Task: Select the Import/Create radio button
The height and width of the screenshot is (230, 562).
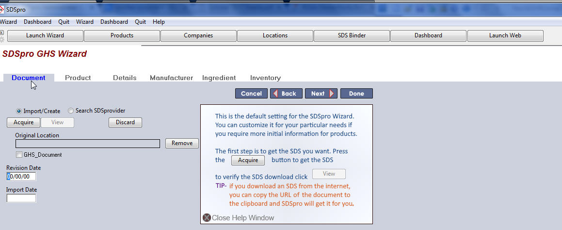Action: click(19, 111)
